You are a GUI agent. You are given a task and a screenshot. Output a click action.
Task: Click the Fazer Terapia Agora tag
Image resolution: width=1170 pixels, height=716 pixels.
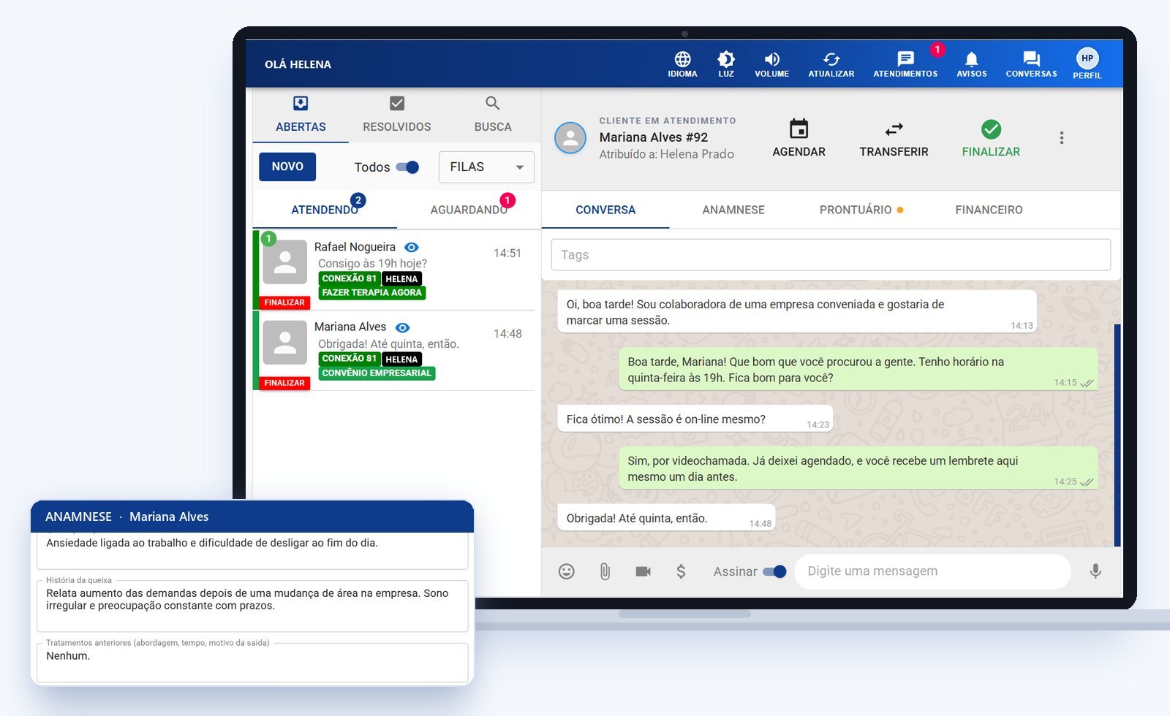[372, 293]
